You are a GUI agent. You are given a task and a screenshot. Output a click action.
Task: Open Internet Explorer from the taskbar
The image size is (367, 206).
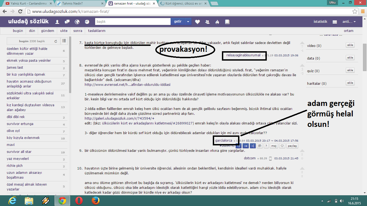click(x=12, y=200)
